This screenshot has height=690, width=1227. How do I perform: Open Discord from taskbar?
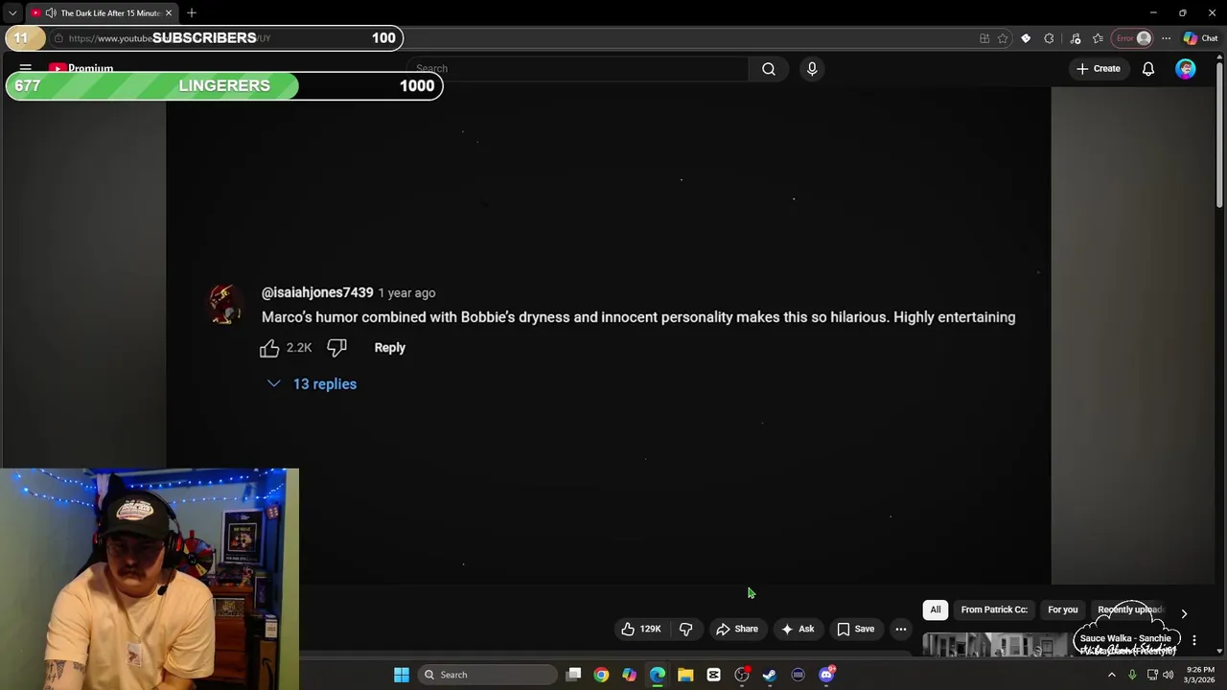826,675
